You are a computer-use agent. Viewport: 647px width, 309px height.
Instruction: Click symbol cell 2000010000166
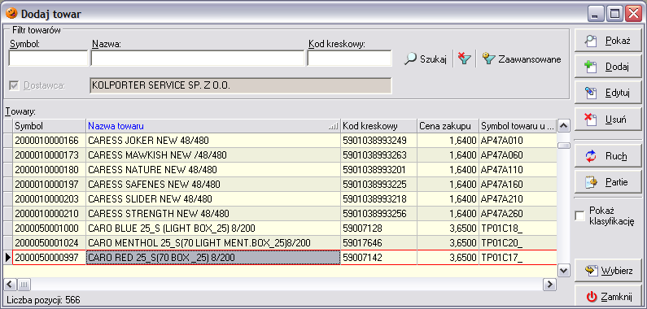point(50,140)
